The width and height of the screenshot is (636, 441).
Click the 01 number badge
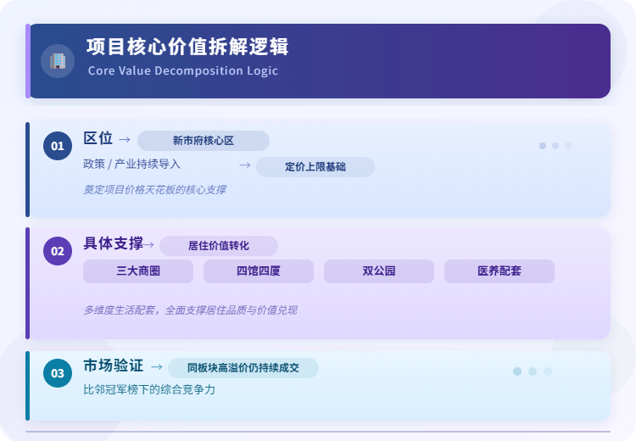[58, 146]
